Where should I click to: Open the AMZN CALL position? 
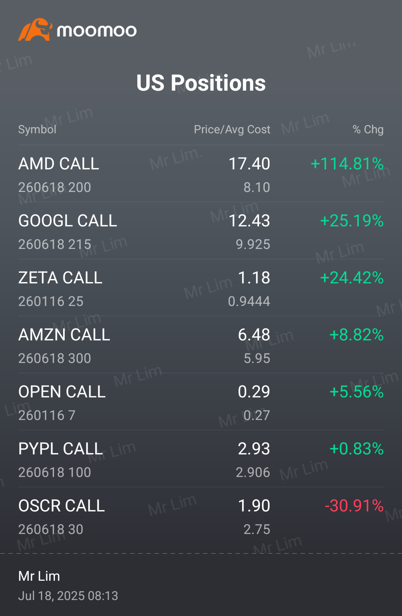[x=201, y=345]
